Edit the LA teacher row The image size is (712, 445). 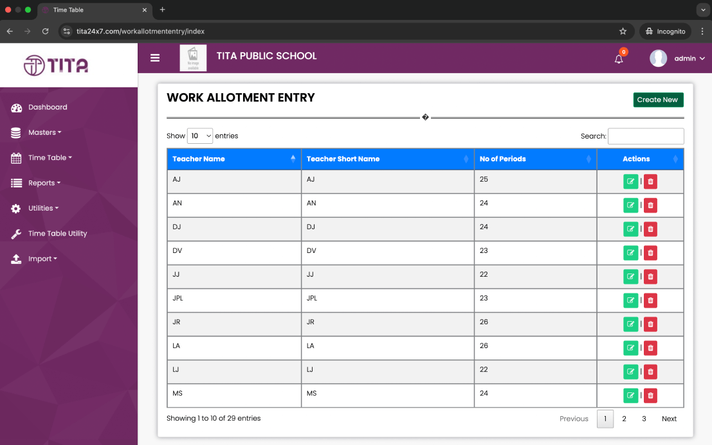[630, 348]
